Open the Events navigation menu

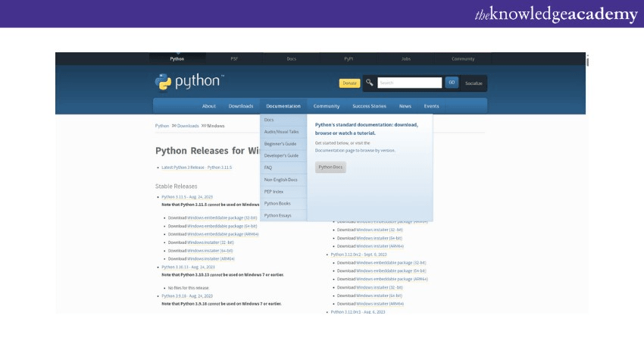click(x=431, y=106)
